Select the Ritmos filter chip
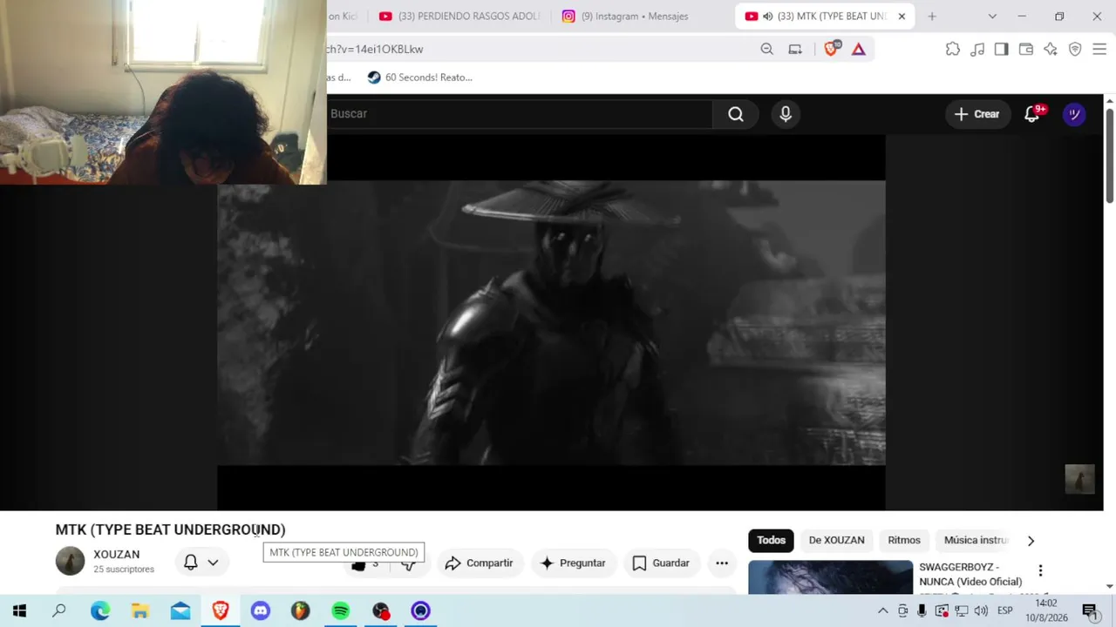The height and width of the screenshot is (627, 1116). click(x=904, y=541)
